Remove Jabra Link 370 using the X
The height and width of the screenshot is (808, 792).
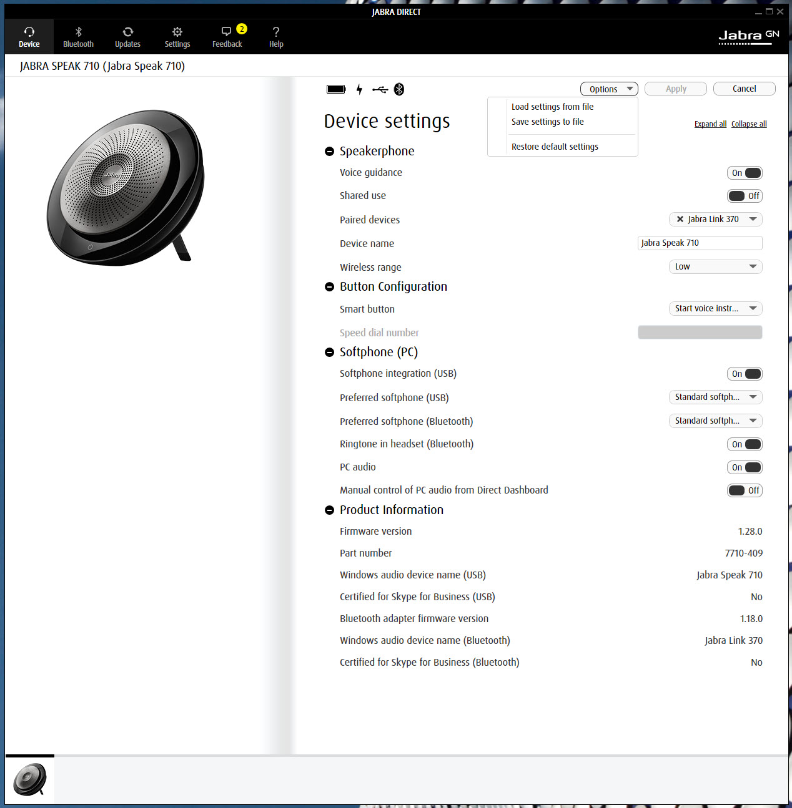click(680, 219)
